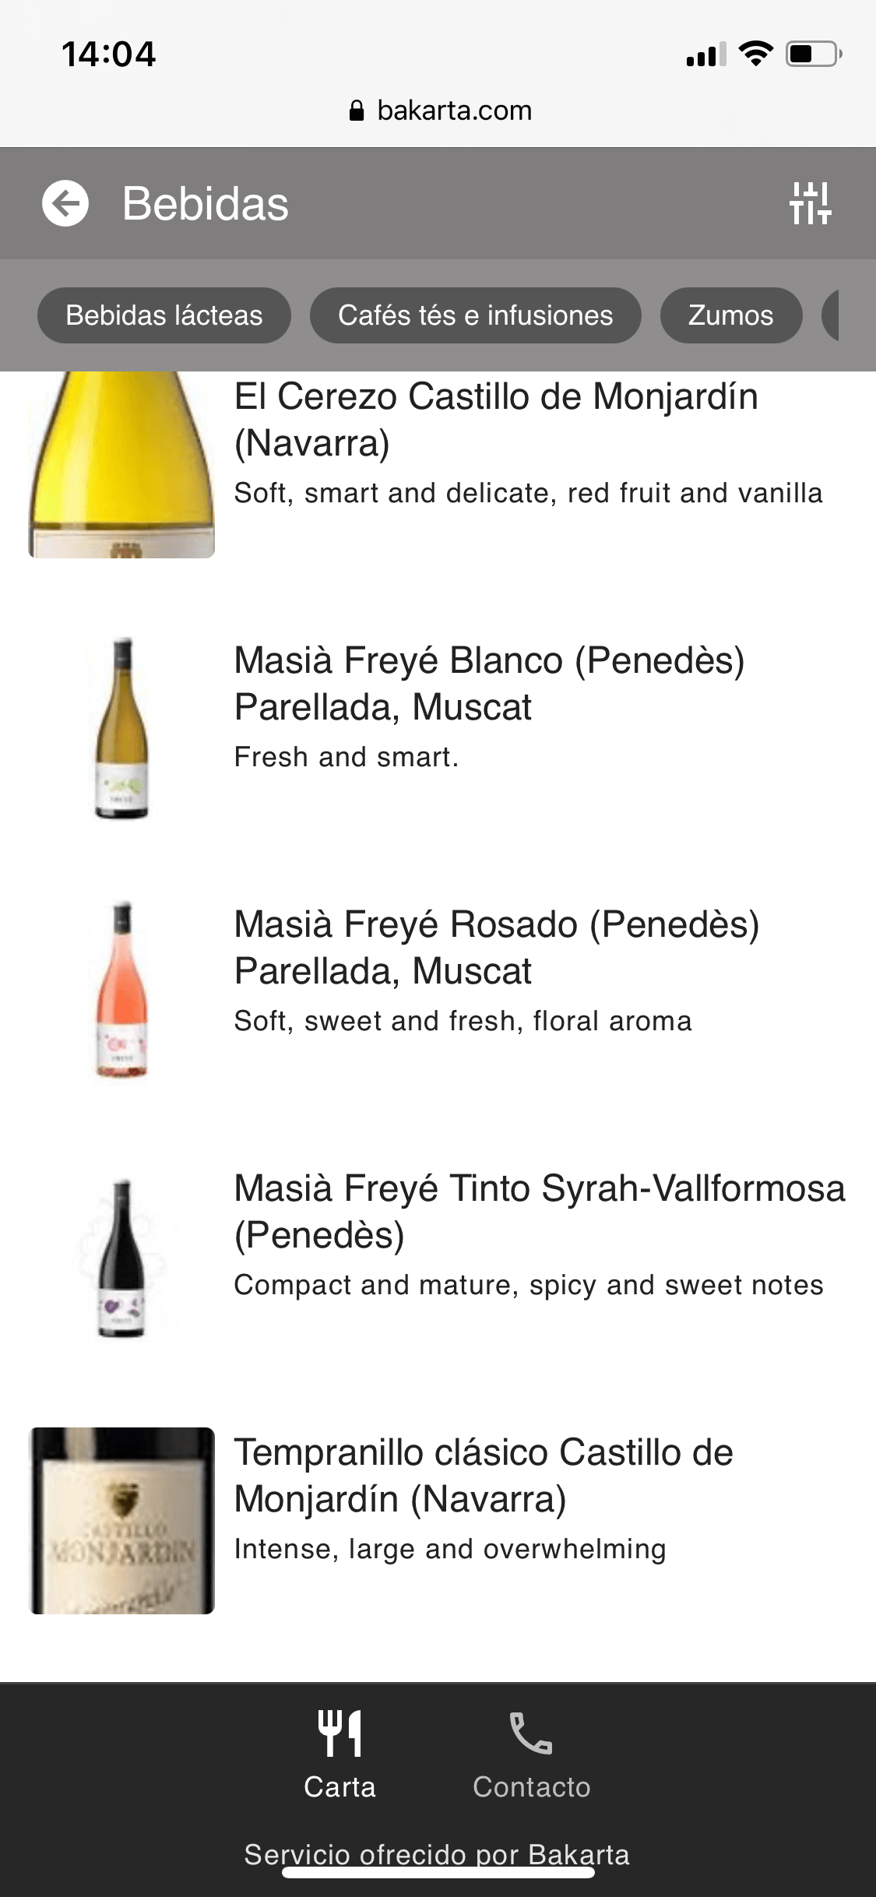This screenshot has height=1897, width=876.
Task: Tap the Carta fork and knife icon
Action: point(339,1733)
